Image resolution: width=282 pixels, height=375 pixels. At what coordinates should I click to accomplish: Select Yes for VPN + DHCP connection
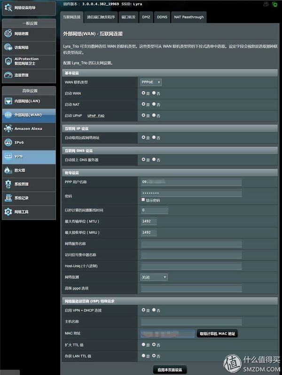pos(143,310)
